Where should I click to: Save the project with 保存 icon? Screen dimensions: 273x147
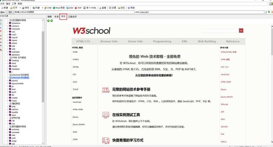pyautogui.click(x=23, y=8)
